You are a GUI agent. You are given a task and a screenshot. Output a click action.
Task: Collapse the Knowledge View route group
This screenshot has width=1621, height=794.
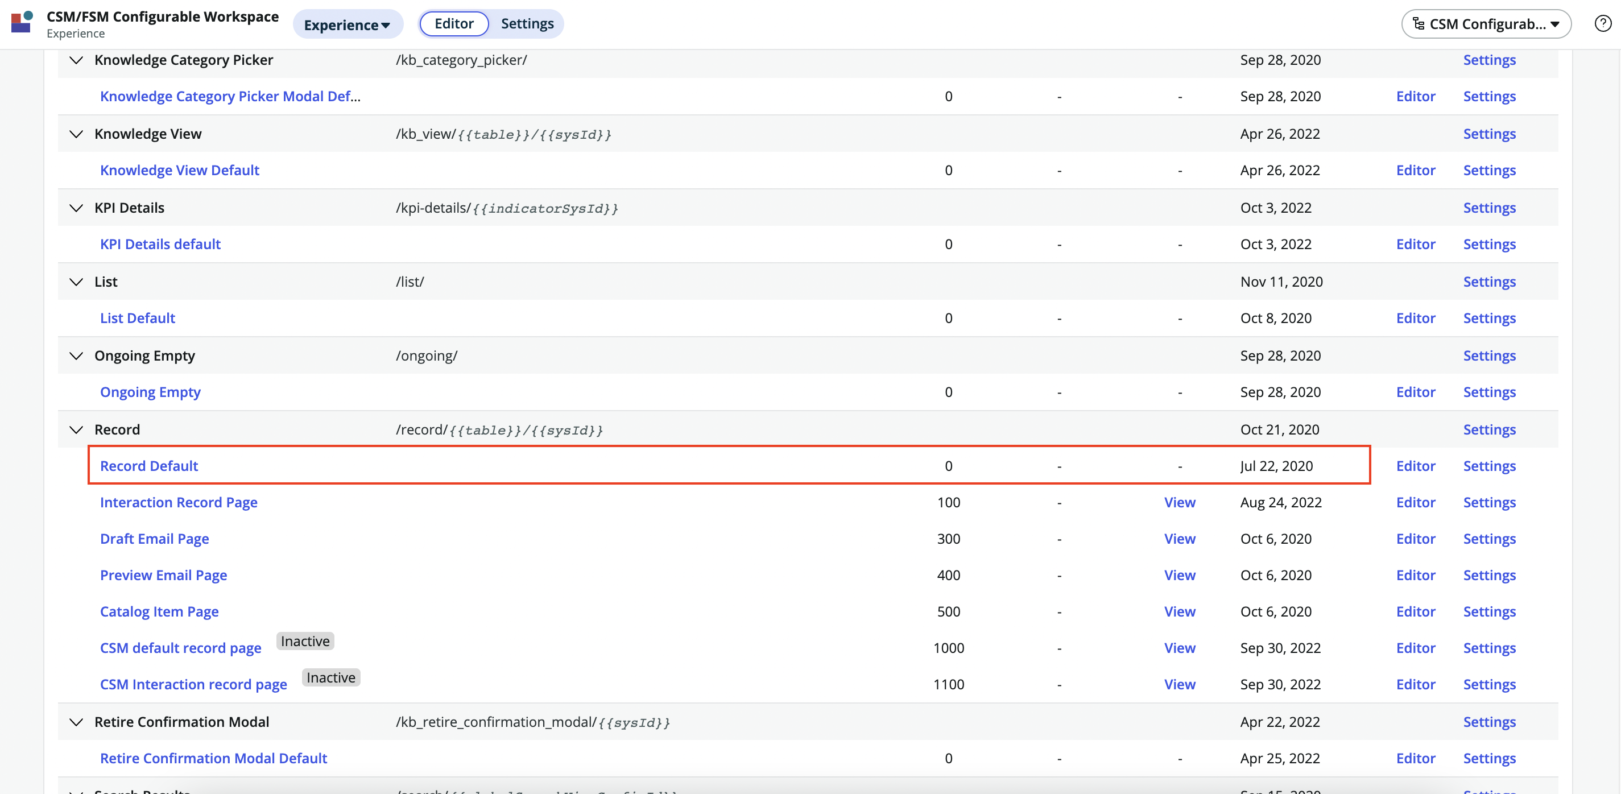[76, 134]
